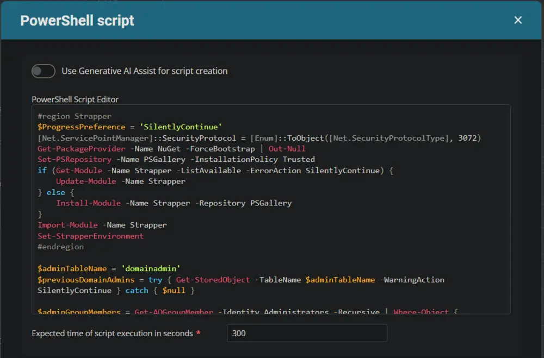544x358 pixels.
Task: Click the 'Use Generative AI Assist' label text
Action: (x=145, y=71)
